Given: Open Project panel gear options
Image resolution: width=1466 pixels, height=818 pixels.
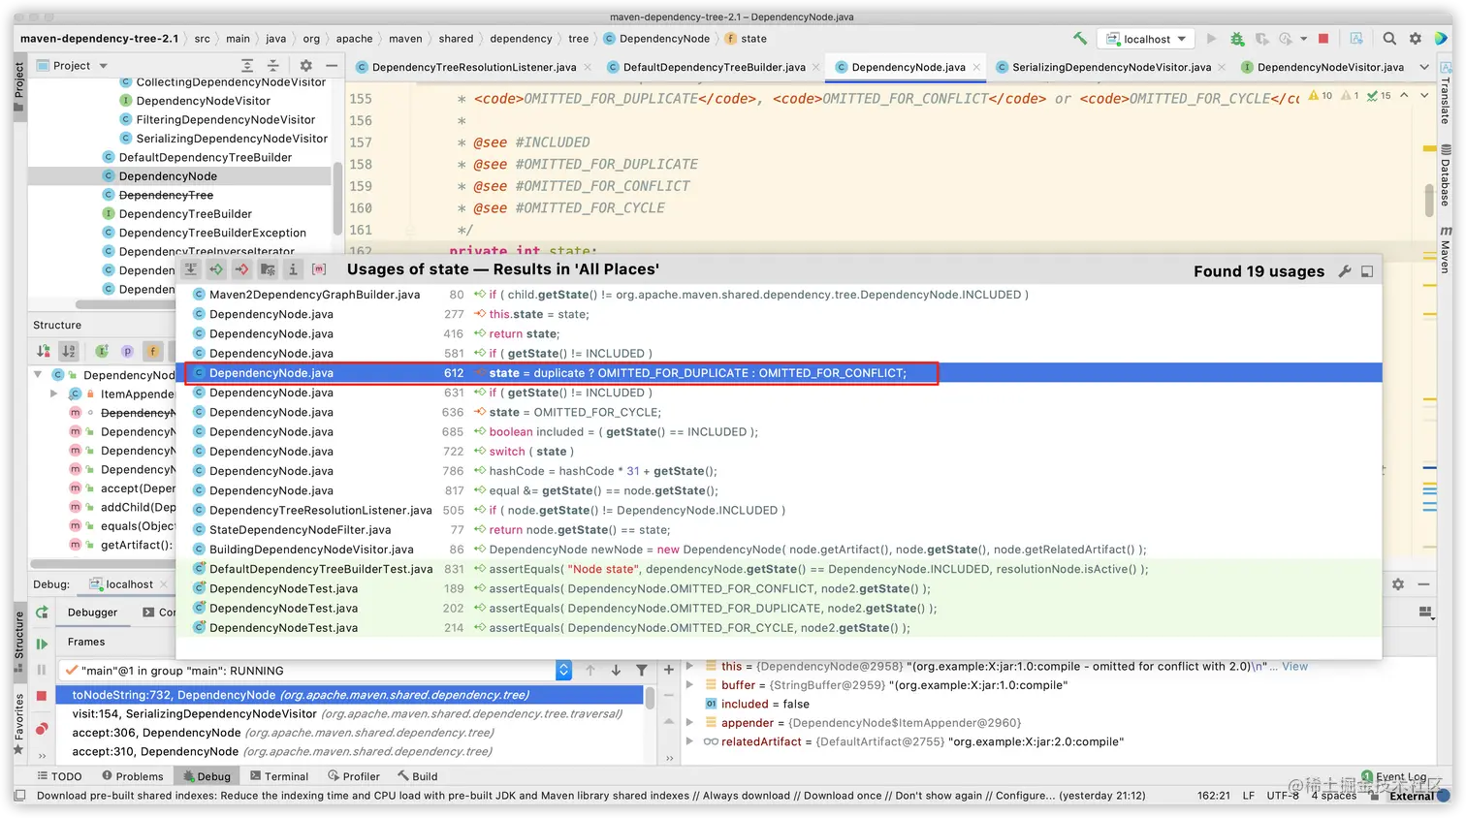Looking at the screenshot, I should [305, 66].
